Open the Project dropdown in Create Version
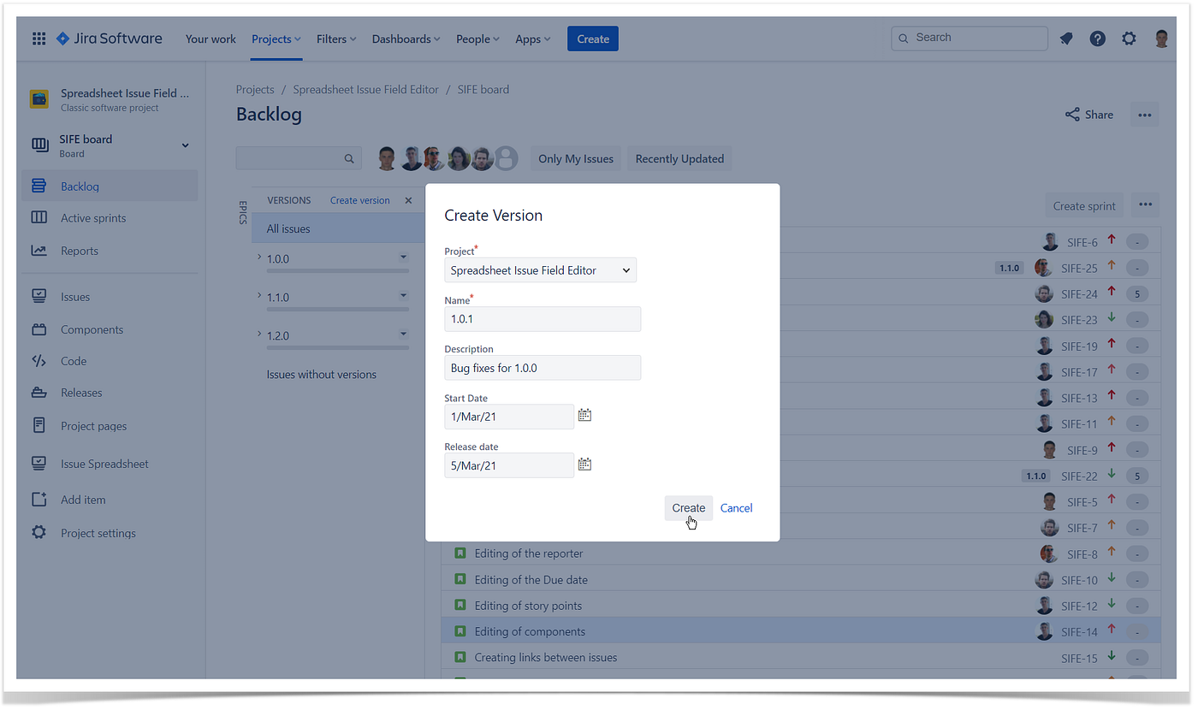The width and height of the screenshot is (1198, 710). [541, 270]
